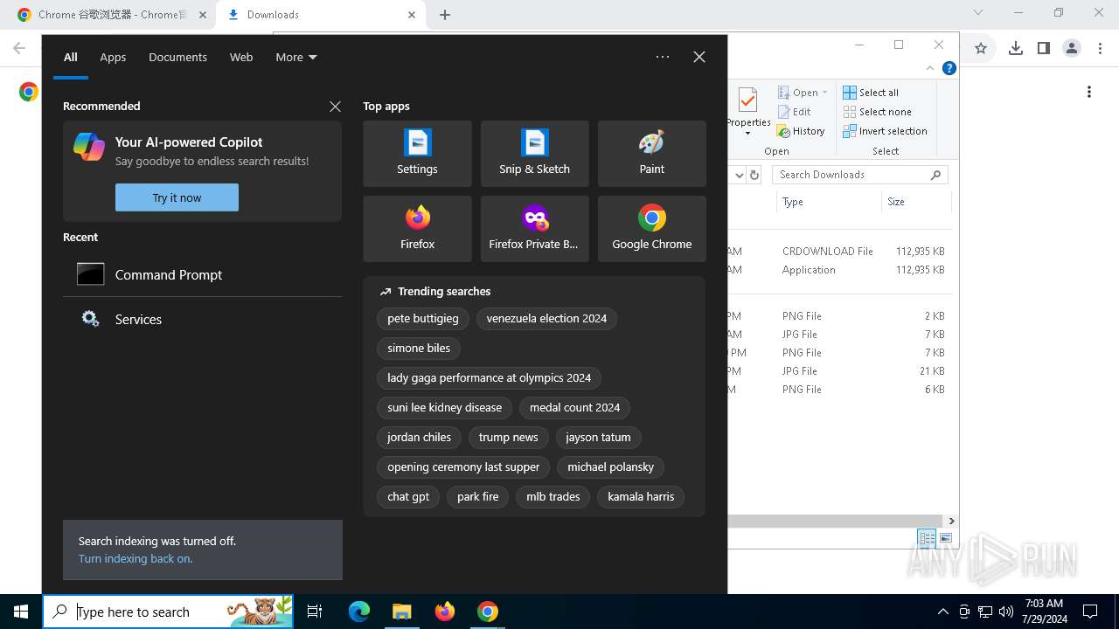Click the volume icon in system tray
Screen dimensions: 1119x629
pyautogui.click(x=1006, y=612)
